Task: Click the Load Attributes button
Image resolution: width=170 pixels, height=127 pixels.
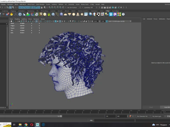Action: pyautogui.click(x=165, y=107)
